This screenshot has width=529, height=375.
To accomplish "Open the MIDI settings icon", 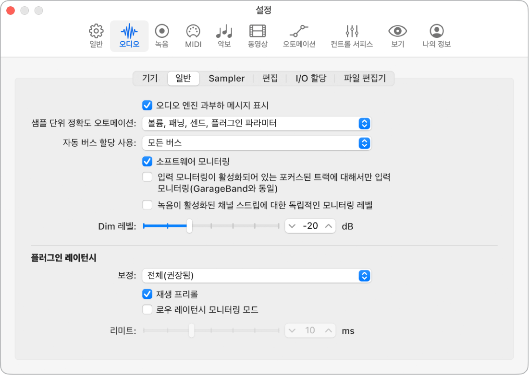I will [x=193, y=36].
